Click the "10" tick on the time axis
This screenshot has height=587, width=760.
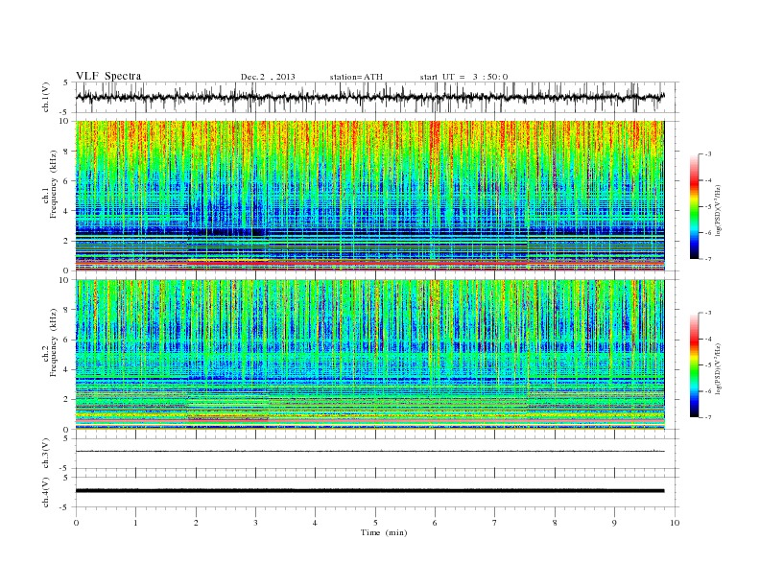[675, 523]
